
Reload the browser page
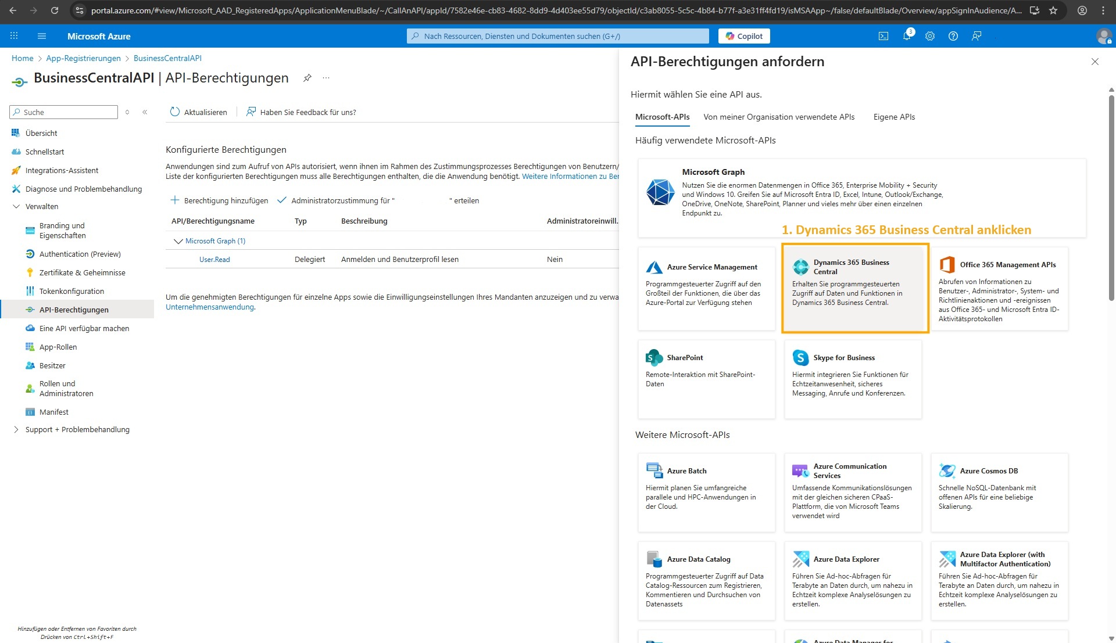(55, 10)
